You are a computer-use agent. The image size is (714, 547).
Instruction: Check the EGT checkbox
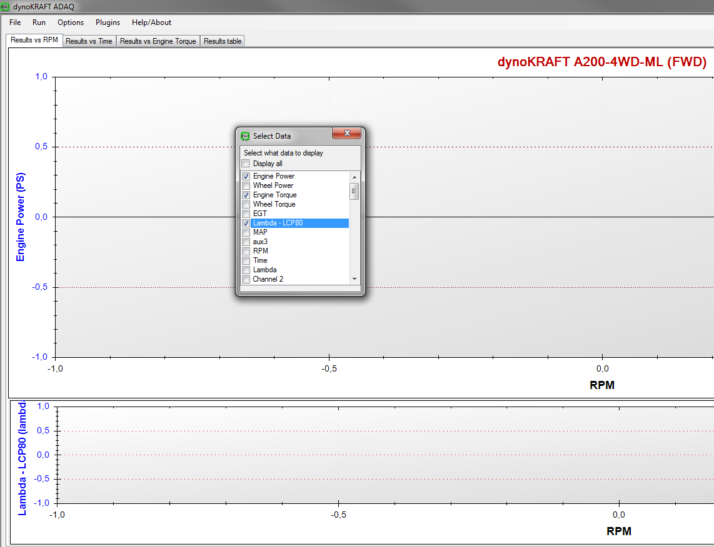246,214
